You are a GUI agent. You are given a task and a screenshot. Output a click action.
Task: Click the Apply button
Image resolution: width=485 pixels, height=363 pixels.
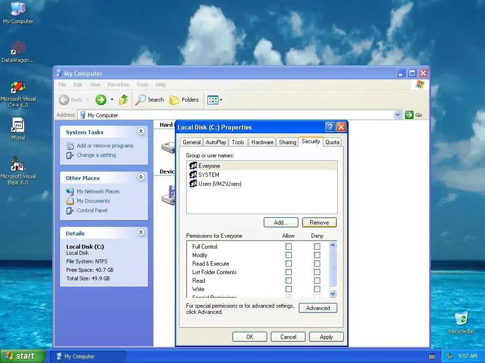(x=326, y=337)
